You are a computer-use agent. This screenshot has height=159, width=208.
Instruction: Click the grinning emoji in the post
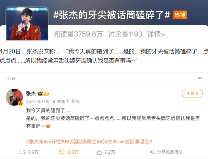click(48, 126)
